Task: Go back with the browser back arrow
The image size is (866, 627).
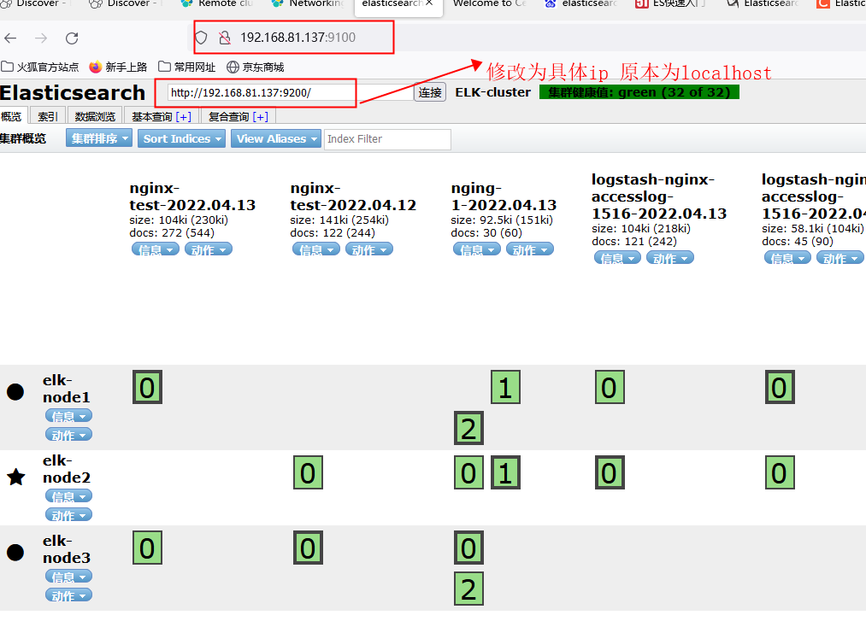Action: (x=10, y=38)
